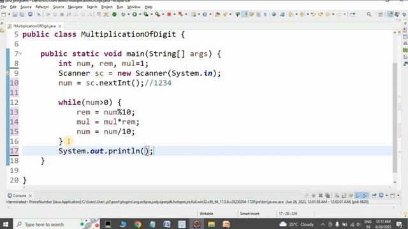
Task: Click Remove All Terminated Launches console icon
Action: (328, 195)
